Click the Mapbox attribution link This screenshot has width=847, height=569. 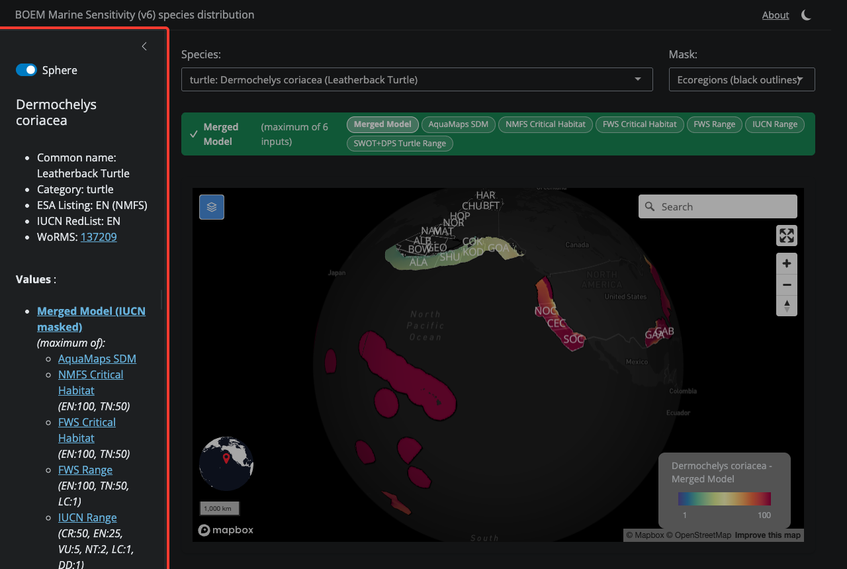(645, 535)
